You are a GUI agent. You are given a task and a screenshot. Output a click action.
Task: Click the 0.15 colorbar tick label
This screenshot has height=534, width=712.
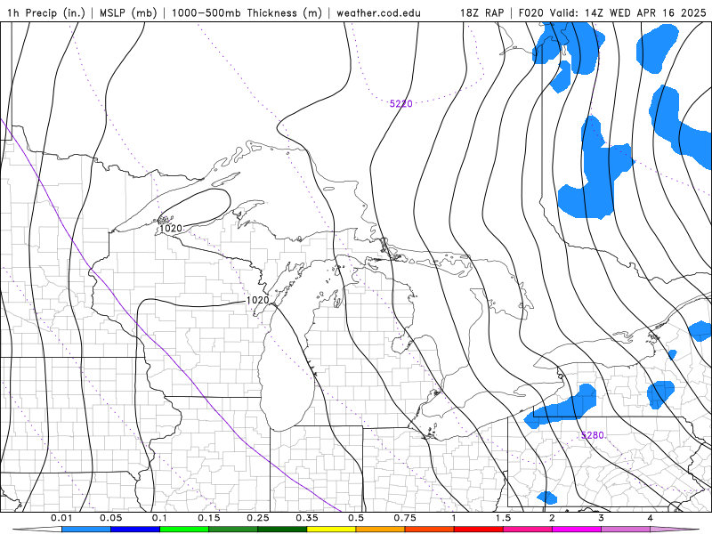point(209,518)
